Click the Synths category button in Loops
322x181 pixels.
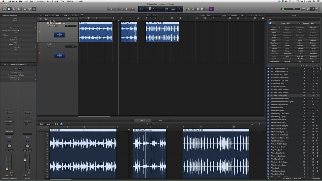click(274, 38)
